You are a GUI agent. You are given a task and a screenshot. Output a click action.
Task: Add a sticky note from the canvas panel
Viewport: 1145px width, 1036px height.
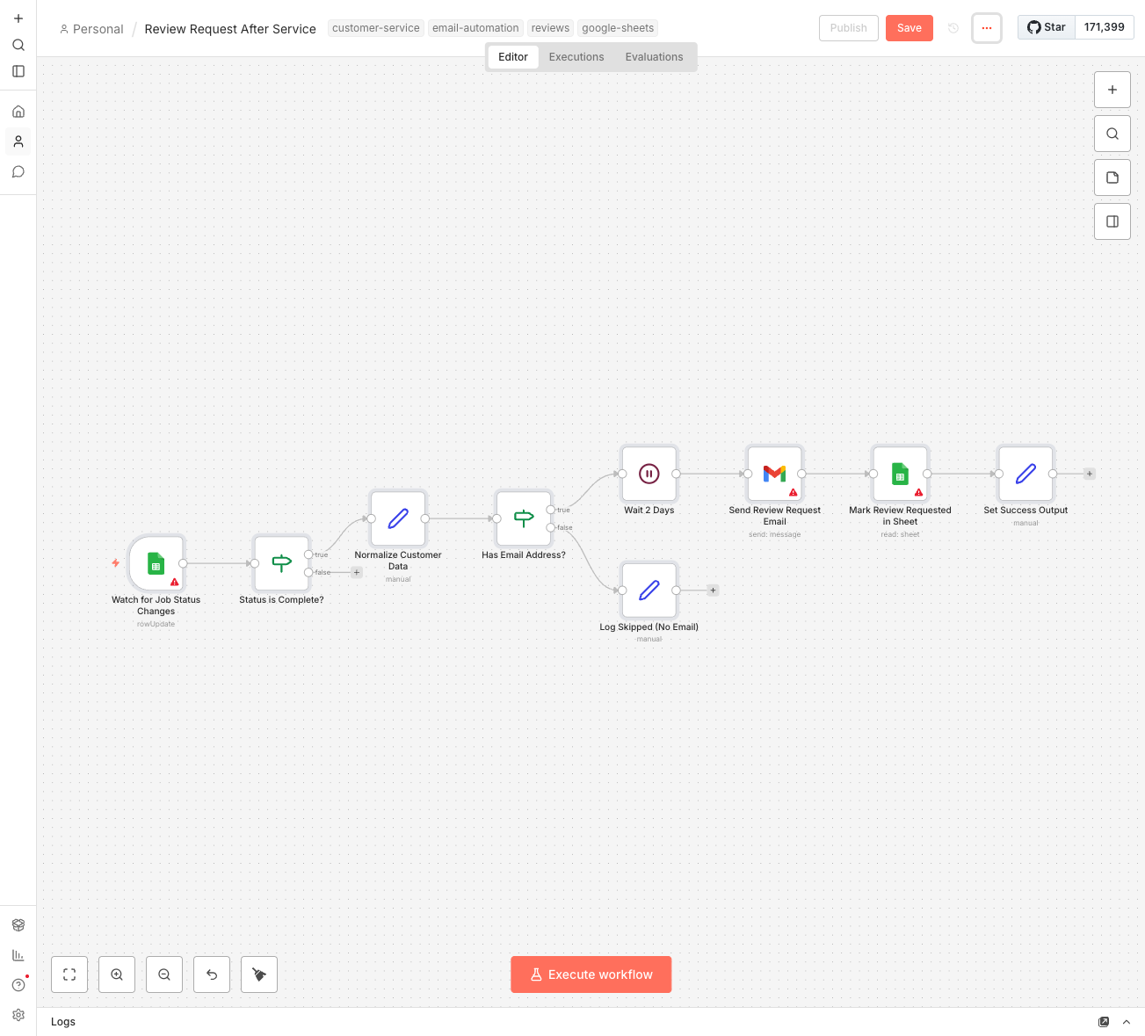click(1112, 177)
